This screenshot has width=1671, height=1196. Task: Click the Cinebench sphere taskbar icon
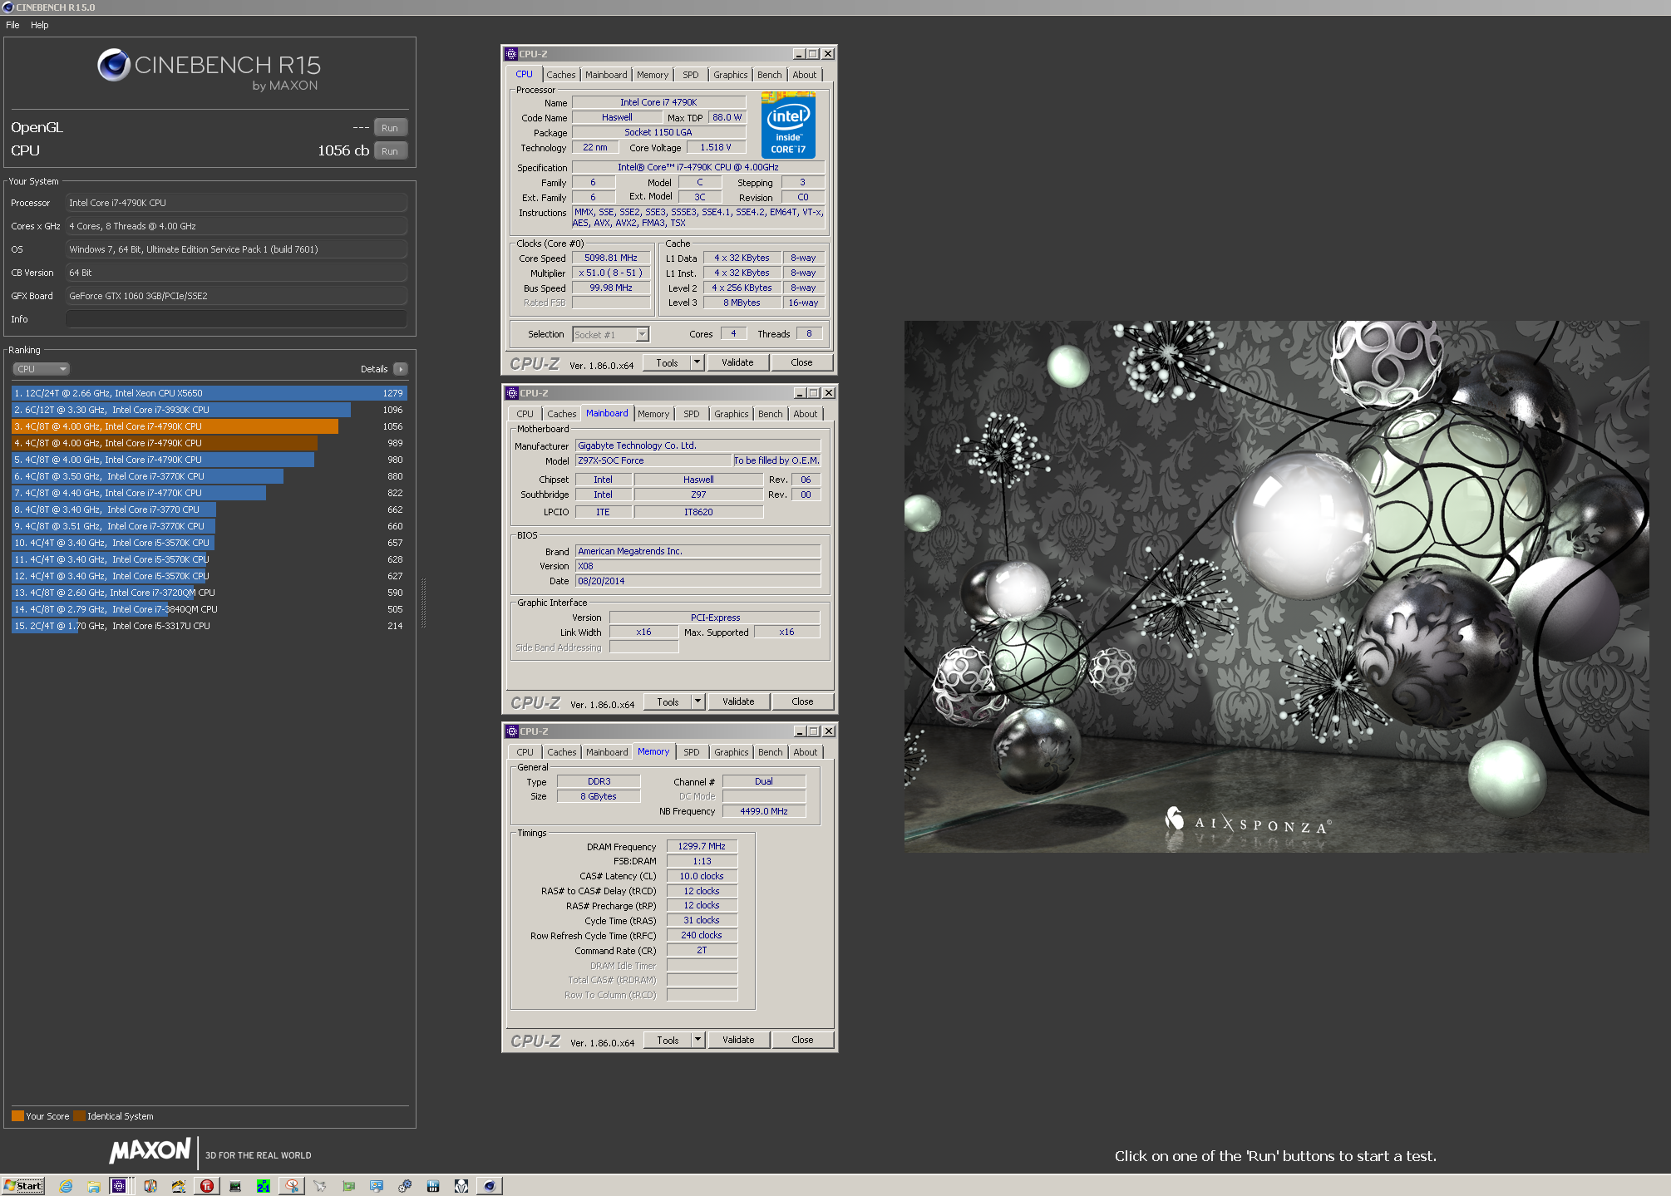[x=490, y=1186]
